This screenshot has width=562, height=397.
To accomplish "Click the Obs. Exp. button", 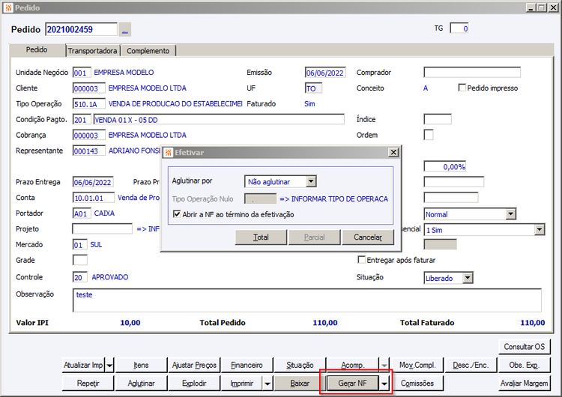I will pyautogui.click(x=524, y=365).
